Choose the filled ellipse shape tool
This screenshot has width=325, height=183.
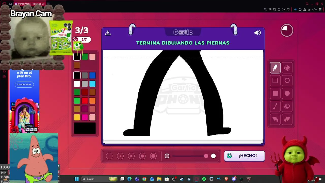coord(287,93)
